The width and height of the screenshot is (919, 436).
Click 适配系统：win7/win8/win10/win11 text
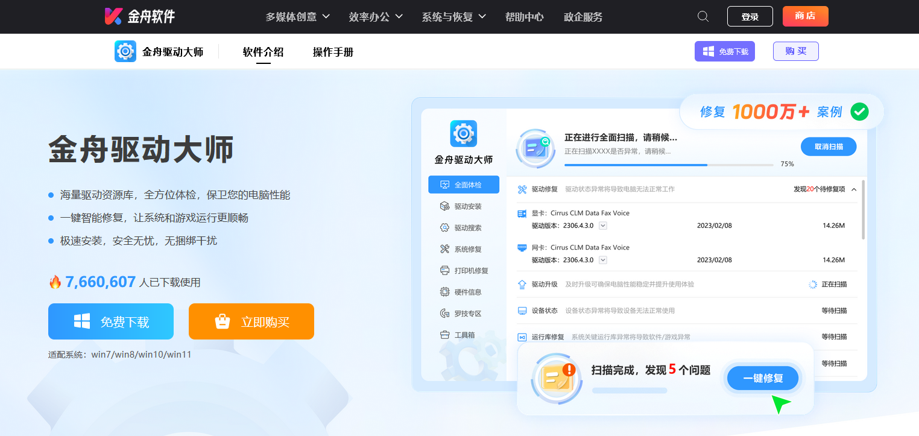coord(120,355)
